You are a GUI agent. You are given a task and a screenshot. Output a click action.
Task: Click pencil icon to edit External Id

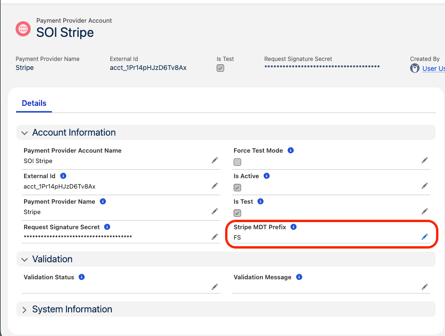click(215, 186)
